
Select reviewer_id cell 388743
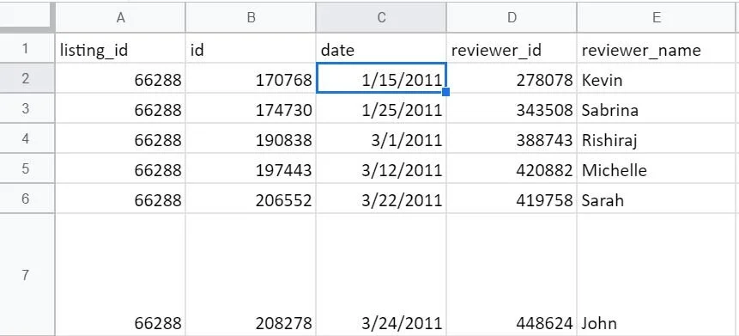[512, 138]
